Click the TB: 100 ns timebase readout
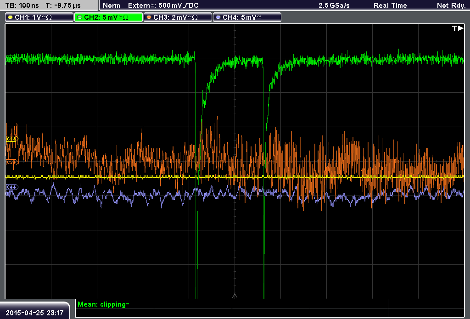Screen dimensions: 470x319 click(x=22, y=6)
